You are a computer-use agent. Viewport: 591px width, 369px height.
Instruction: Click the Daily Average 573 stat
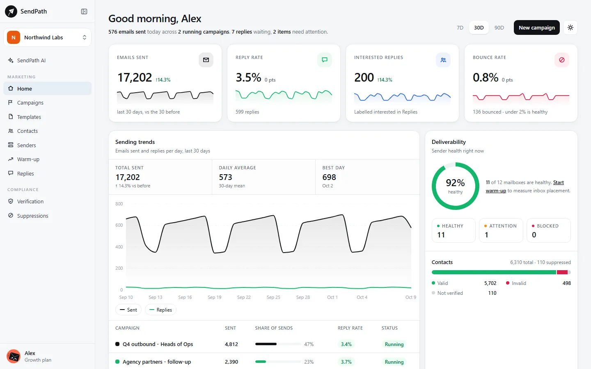click(264, 177)
